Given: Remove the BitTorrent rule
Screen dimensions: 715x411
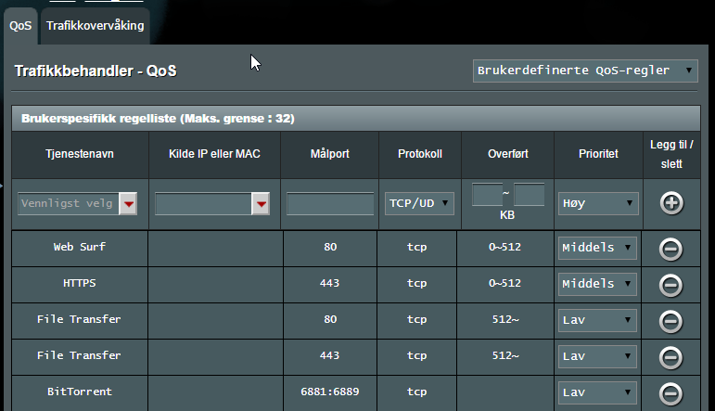Looking at the screenshot, I should tap(670, 393).
